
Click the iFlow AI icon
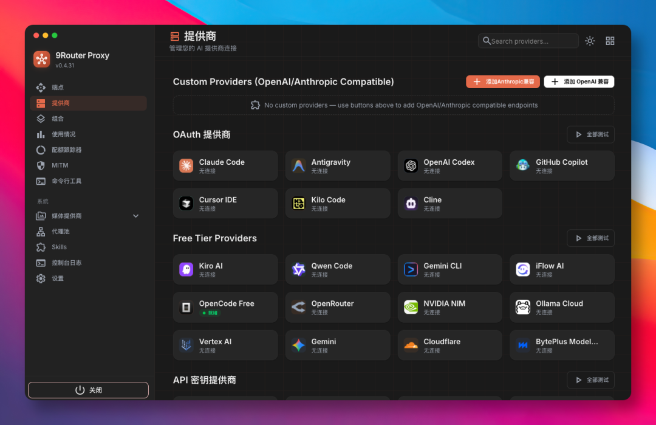(x=523, y=270)
